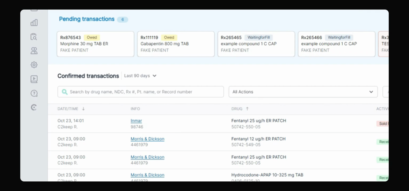
Task: Open the settings gear in the sidebar
Action: [x=34, y=65]
